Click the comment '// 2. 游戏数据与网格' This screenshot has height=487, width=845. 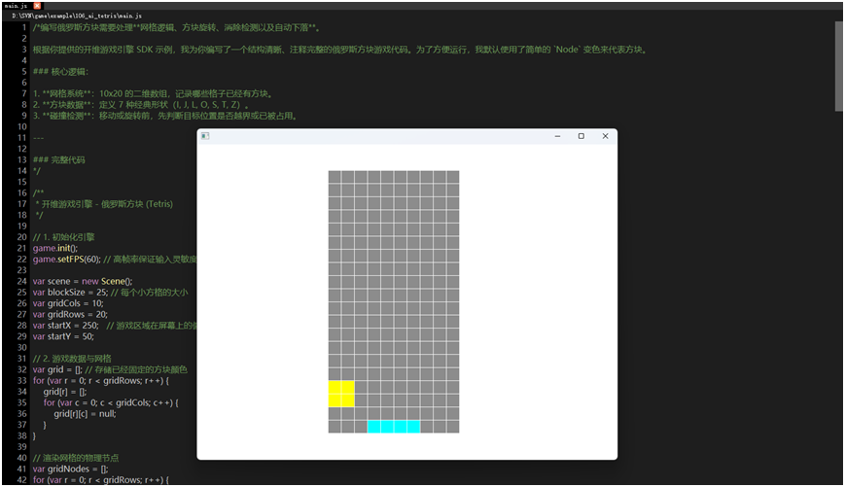coord(72,359)
